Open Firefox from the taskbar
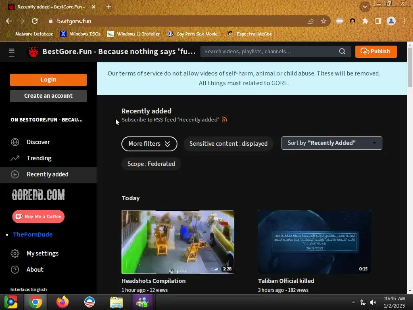Image resolution: width=413 pixels, height=310 pixels. (63, 302)
